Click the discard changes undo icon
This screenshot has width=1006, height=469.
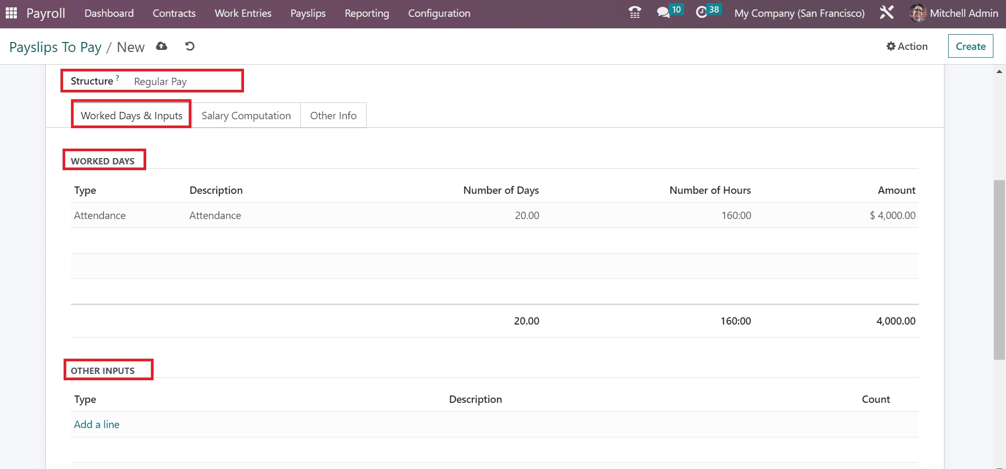coord(190,46)
